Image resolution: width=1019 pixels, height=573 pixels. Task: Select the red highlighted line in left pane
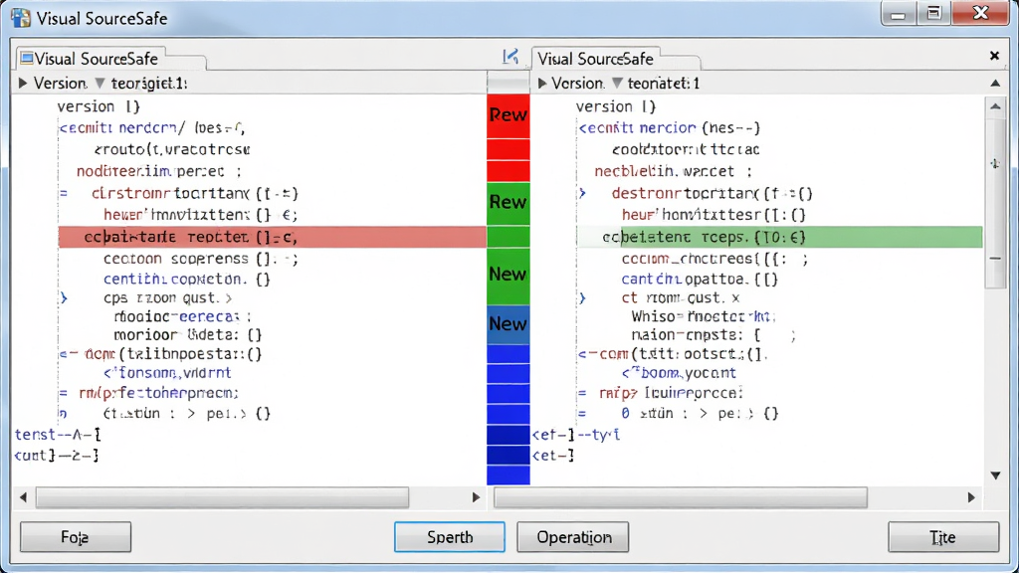(273, 237)
